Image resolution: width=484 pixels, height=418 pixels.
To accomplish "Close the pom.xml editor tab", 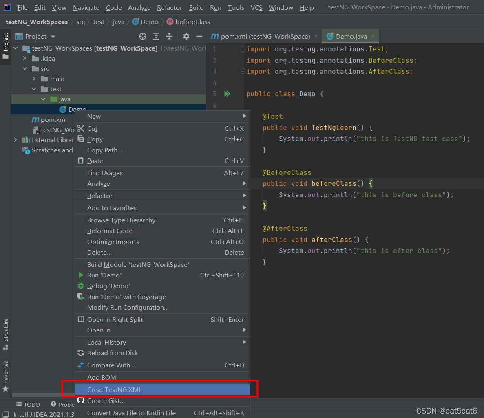I will click(316, 36).
